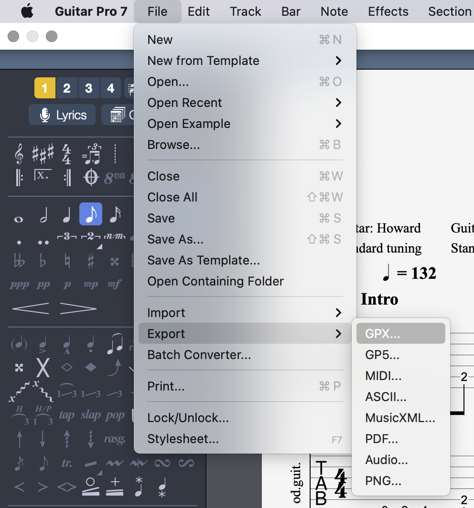Apply the pop effect
Screen dimensions: 474x508
tap(115, 415)
